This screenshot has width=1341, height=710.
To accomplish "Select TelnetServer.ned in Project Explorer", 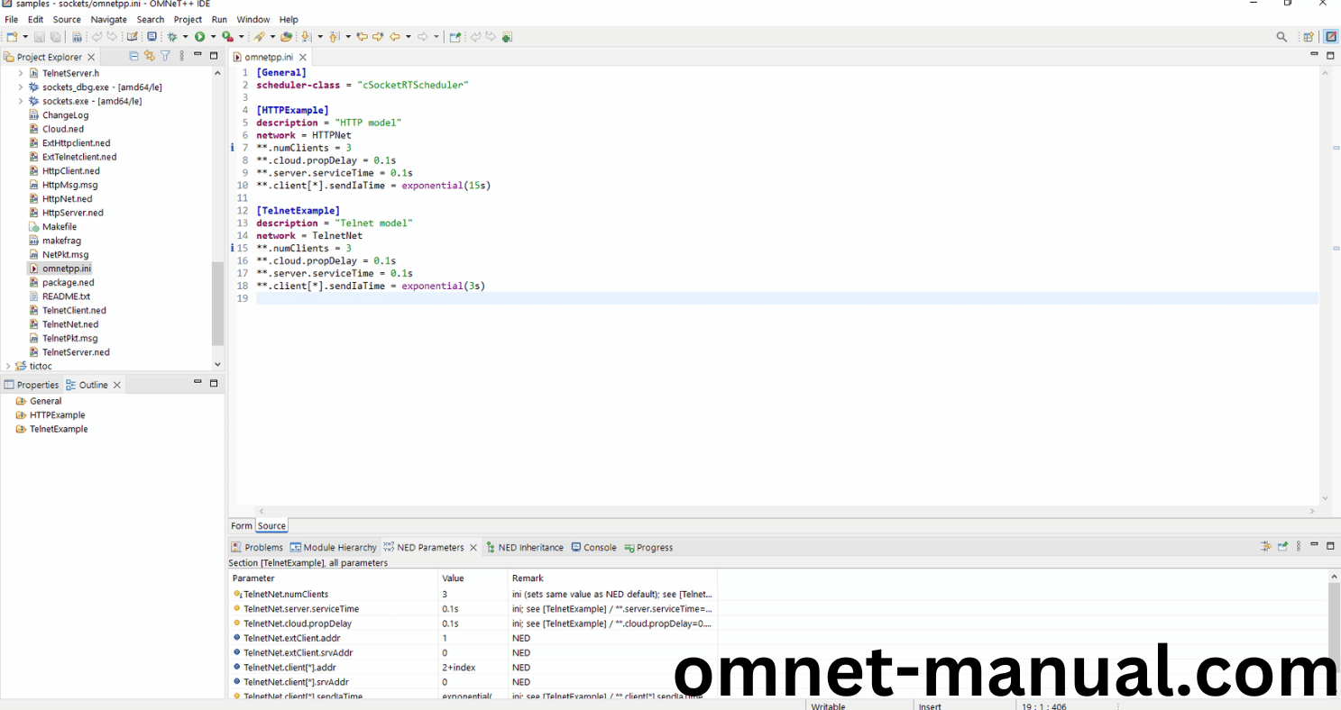I will tap(76, 352).
